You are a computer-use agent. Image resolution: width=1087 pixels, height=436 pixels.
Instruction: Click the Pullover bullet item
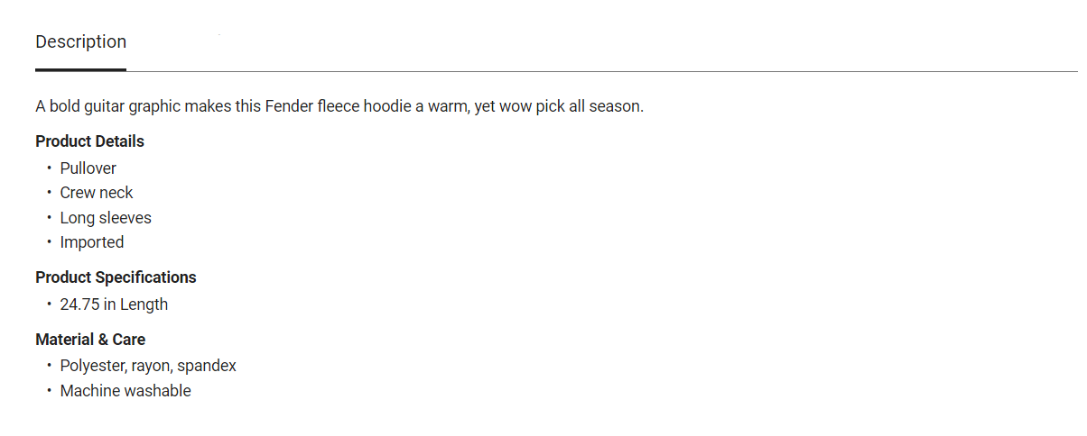pos(88,168)
